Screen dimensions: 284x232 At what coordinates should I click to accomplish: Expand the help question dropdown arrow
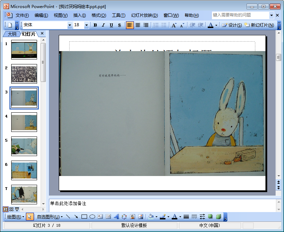271,15
